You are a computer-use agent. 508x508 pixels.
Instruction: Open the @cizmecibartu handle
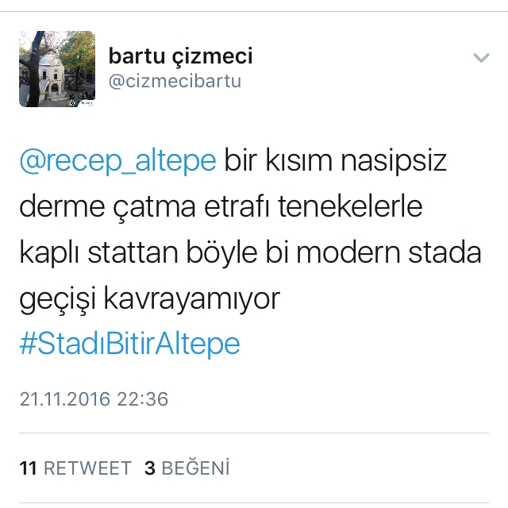(175, 81)
